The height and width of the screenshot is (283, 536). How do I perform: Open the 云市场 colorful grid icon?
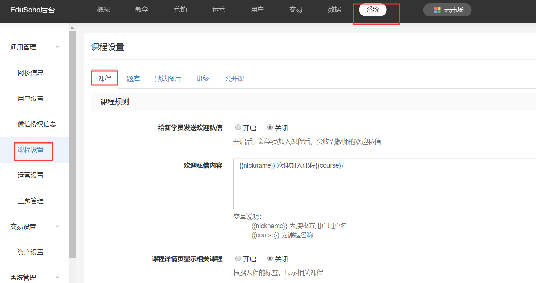click(437, 10)
